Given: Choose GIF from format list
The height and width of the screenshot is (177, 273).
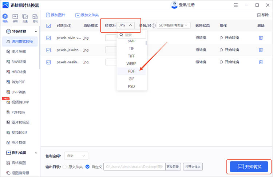Looking at the screenshot, I should click(x=131, y=79).
